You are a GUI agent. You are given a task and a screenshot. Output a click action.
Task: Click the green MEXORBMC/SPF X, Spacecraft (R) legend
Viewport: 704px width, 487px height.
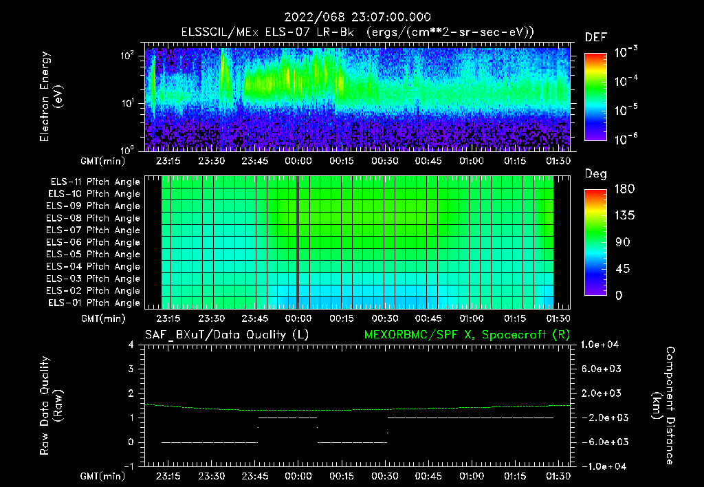[x=467, y=335]
